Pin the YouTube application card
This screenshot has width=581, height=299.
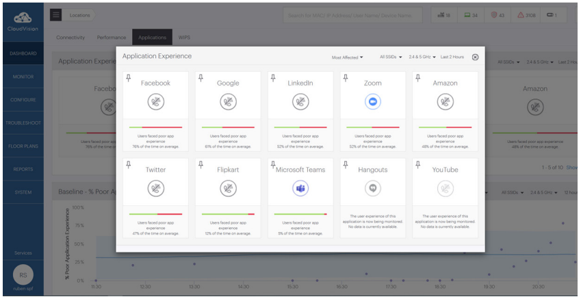418,164
